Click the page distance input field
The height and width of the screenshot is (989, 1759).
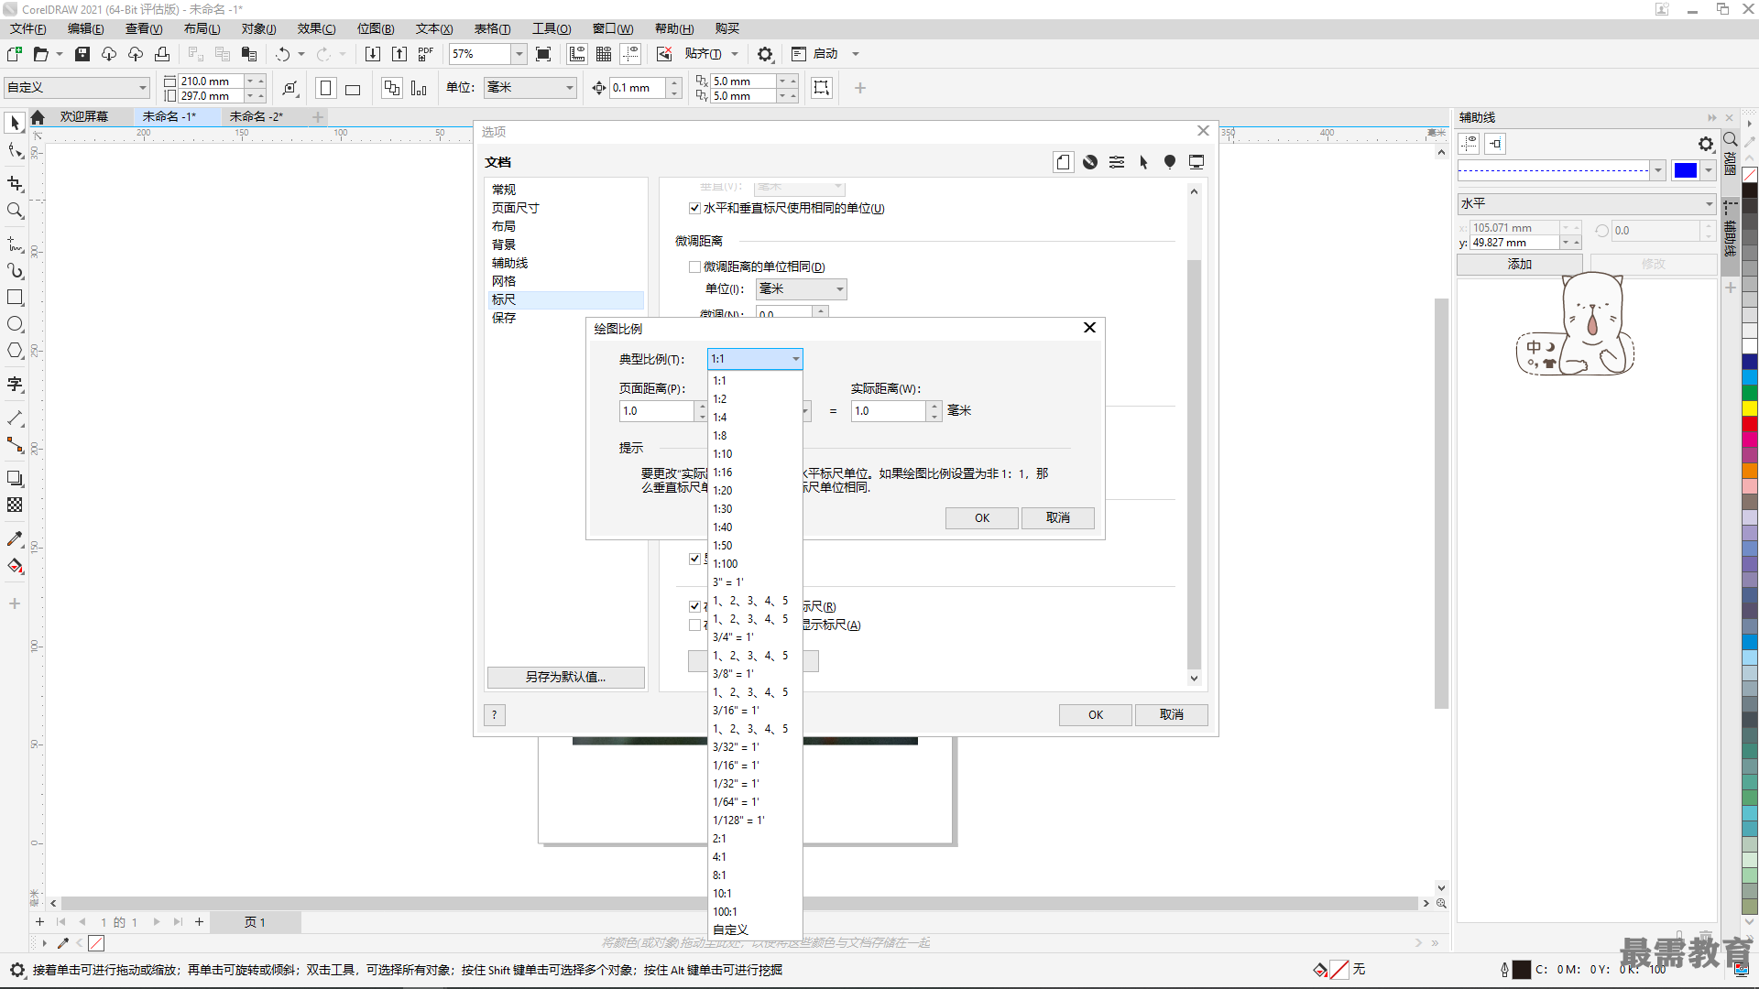click(656, 411)
